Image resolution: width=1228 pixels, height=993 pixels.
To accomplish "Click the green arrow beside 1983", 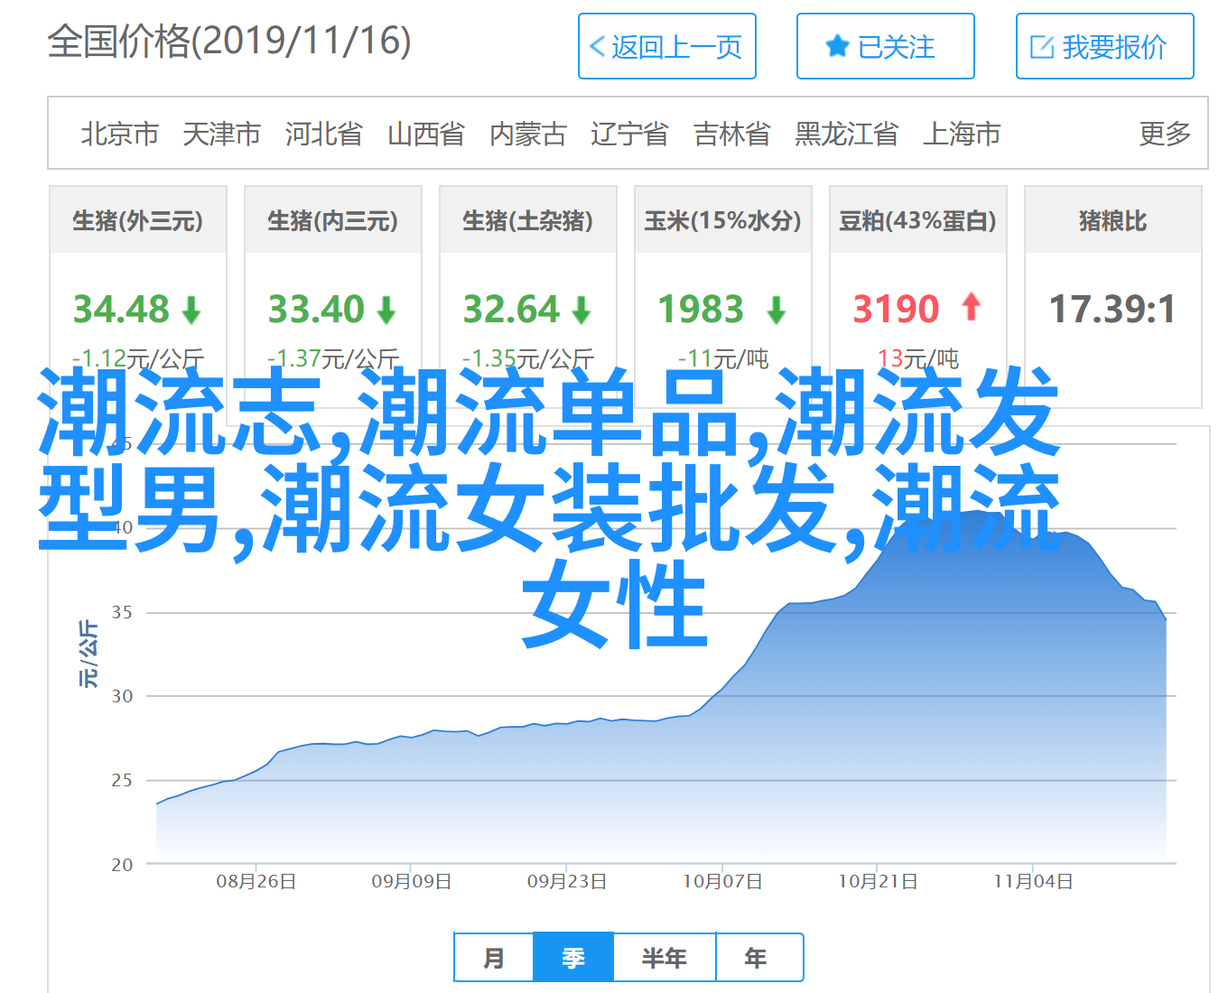I will [x=776, y=311].
